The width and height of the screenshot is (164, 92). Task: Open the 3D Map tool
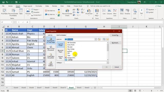point(97,13)
